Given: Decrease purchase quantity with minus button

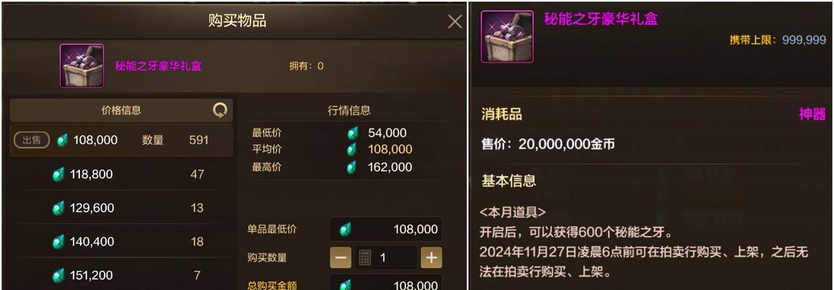Looking at the screenshot, I should point(341,258).
